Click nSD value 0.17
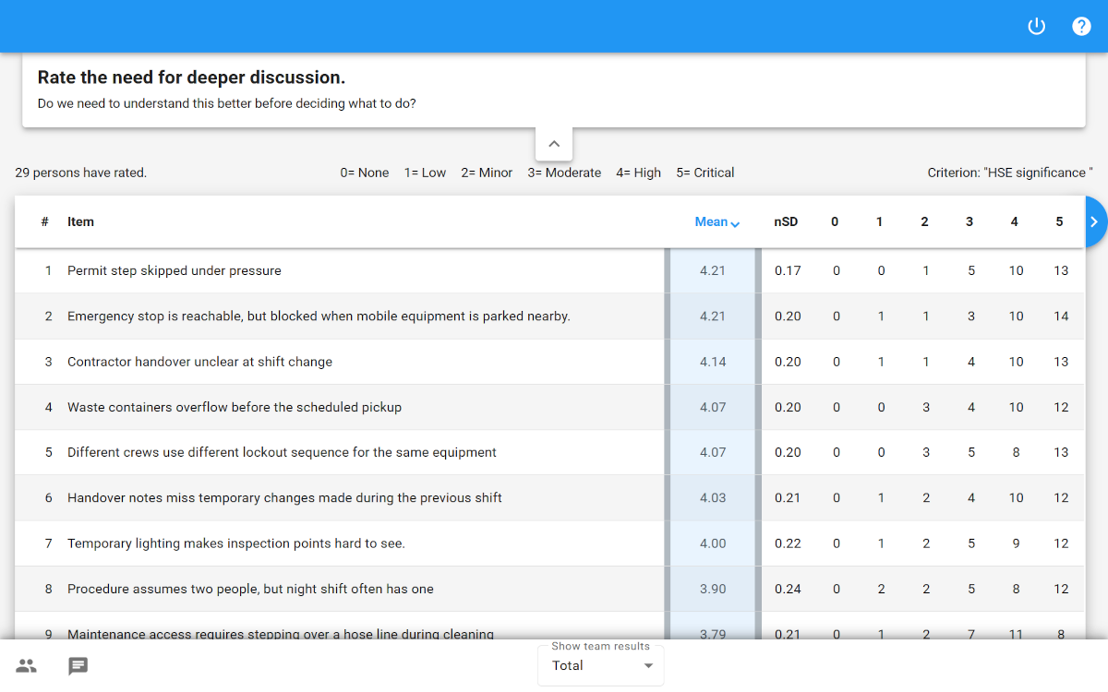Image resolution: width=1108 pixels, height=692 pixels. click(788, 271)
